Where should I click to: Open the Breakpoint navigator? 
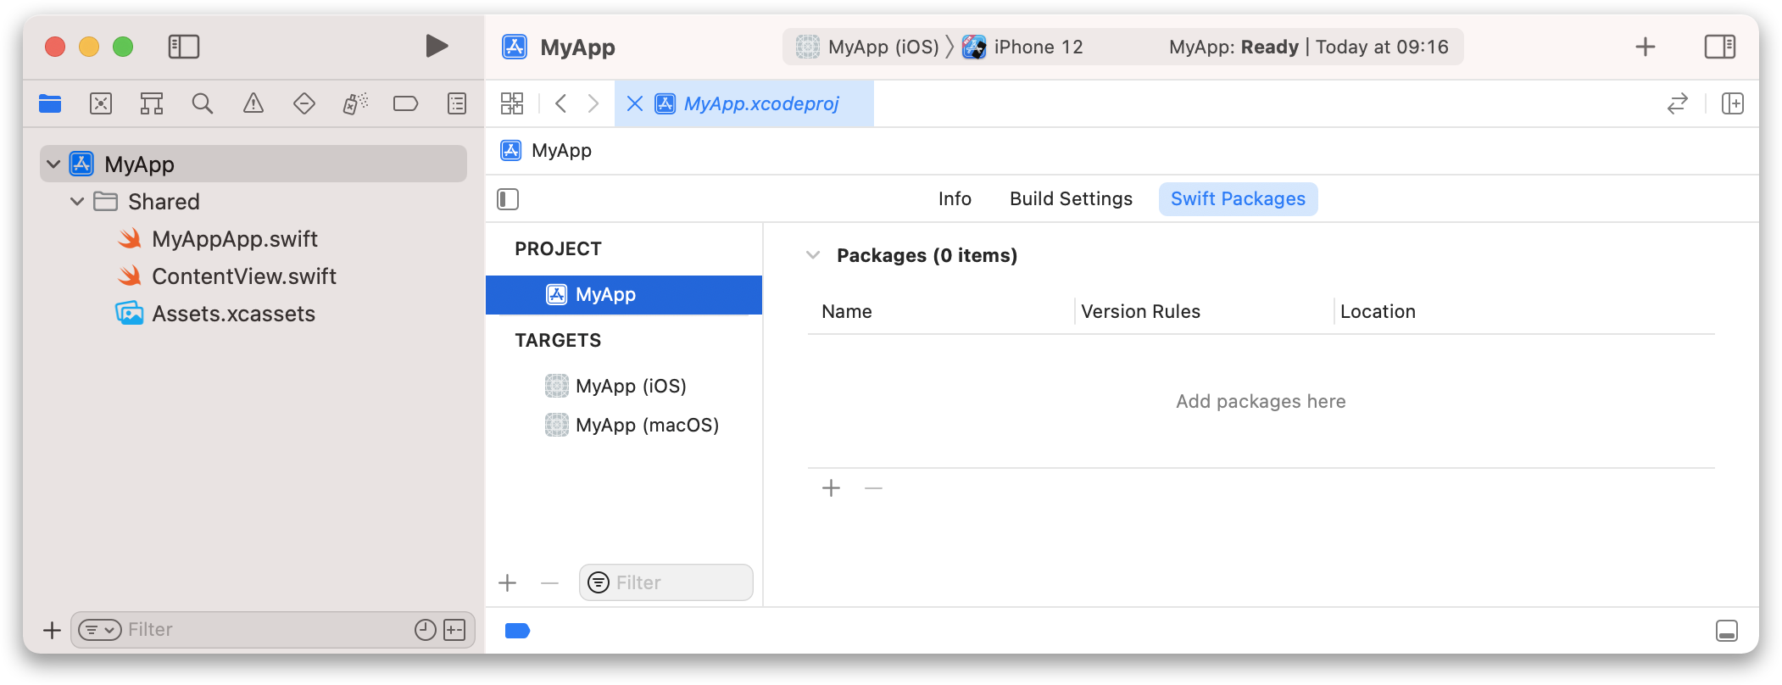(x=406, y=103)
